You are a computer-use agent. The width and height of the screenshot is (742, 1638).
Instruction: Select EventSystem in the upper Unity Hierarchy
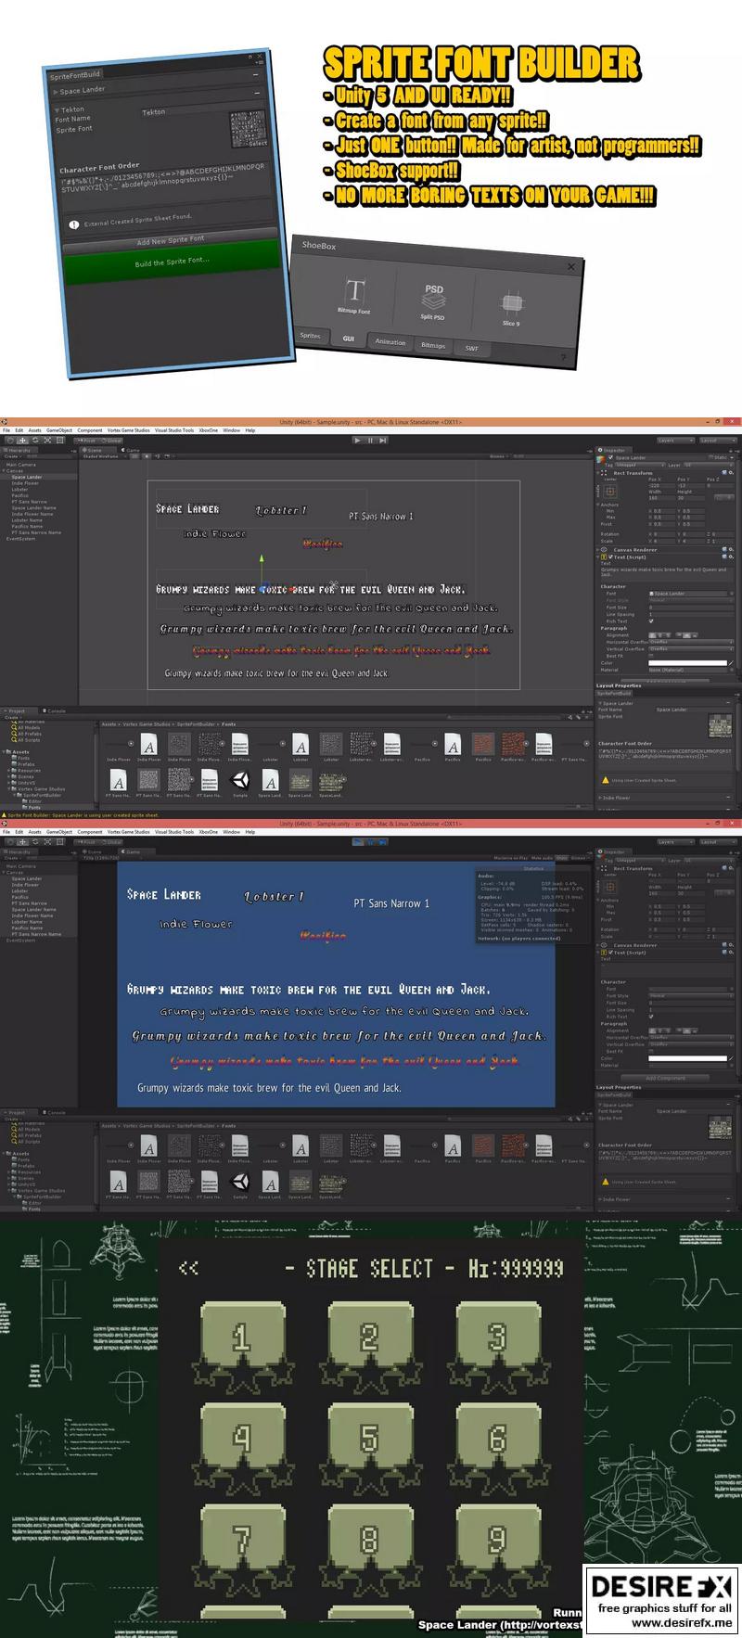[x=20, y=538]
